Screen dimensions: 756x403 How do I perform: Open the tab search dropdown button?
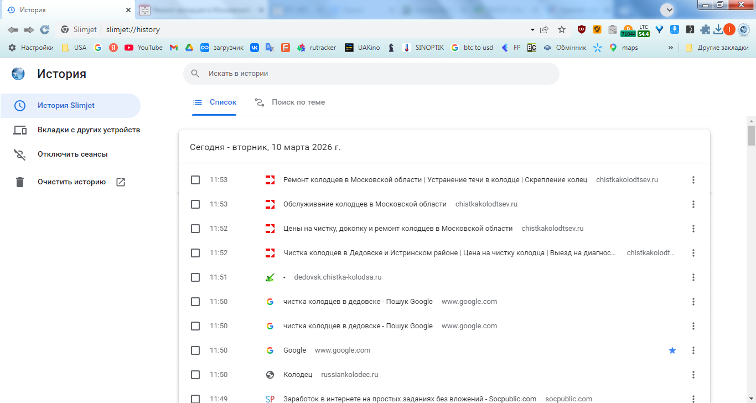[x=669, y=9]
